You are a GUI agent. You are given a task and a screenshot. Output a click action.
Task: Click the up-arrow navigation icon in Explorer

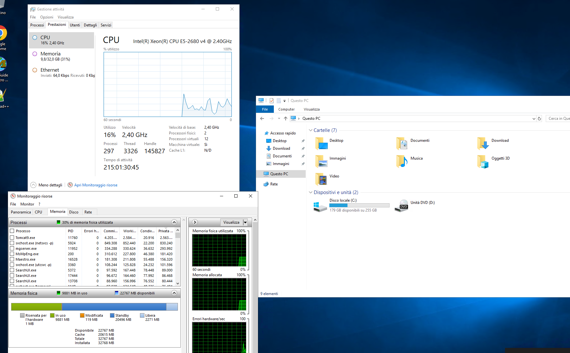(286, 119)
